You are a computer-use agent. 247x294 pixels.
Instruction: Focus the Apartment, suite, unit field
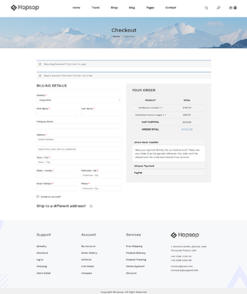[x=79, y=149]
